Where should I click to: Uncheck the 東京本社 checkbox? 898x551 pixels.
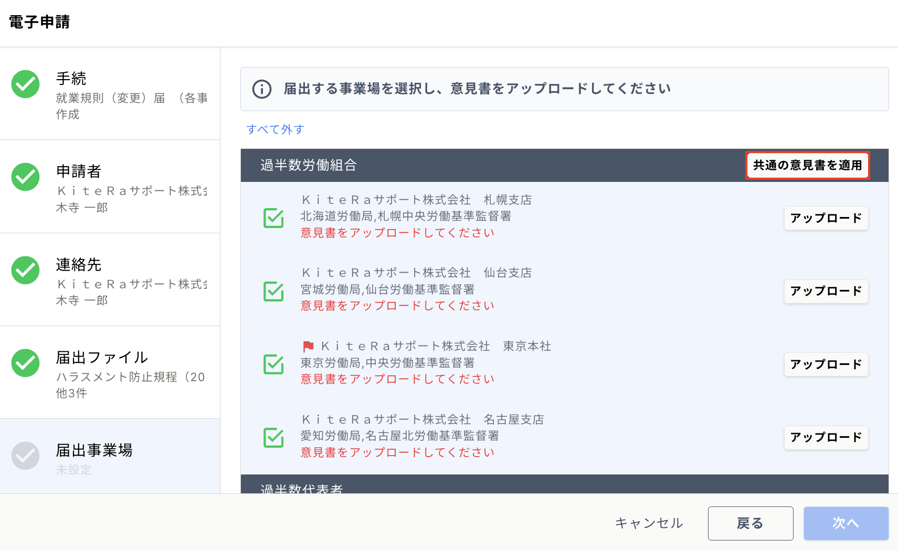click(x=273, y=364)
